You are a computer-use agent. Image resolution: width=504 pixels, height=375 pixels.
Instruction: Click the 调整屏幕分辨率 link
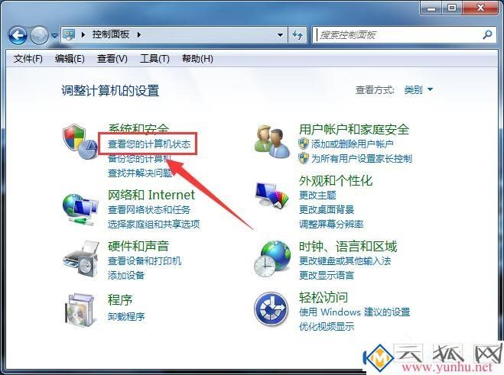[x=331, y=224]
